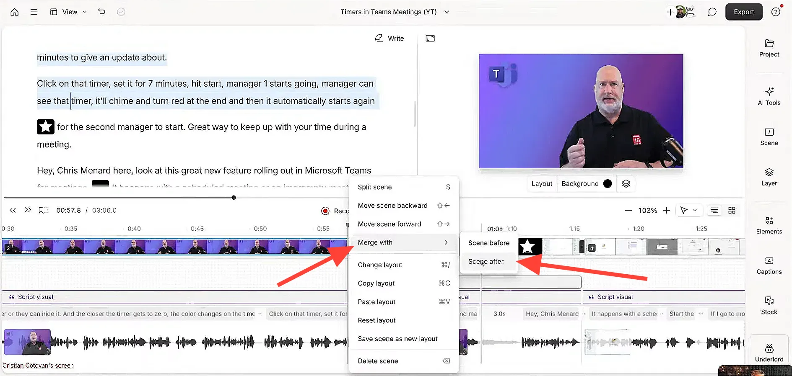The width and height of the screenshot is (792, 376).
Task: Click the star scene marker in script
Action: coord(46,126)
